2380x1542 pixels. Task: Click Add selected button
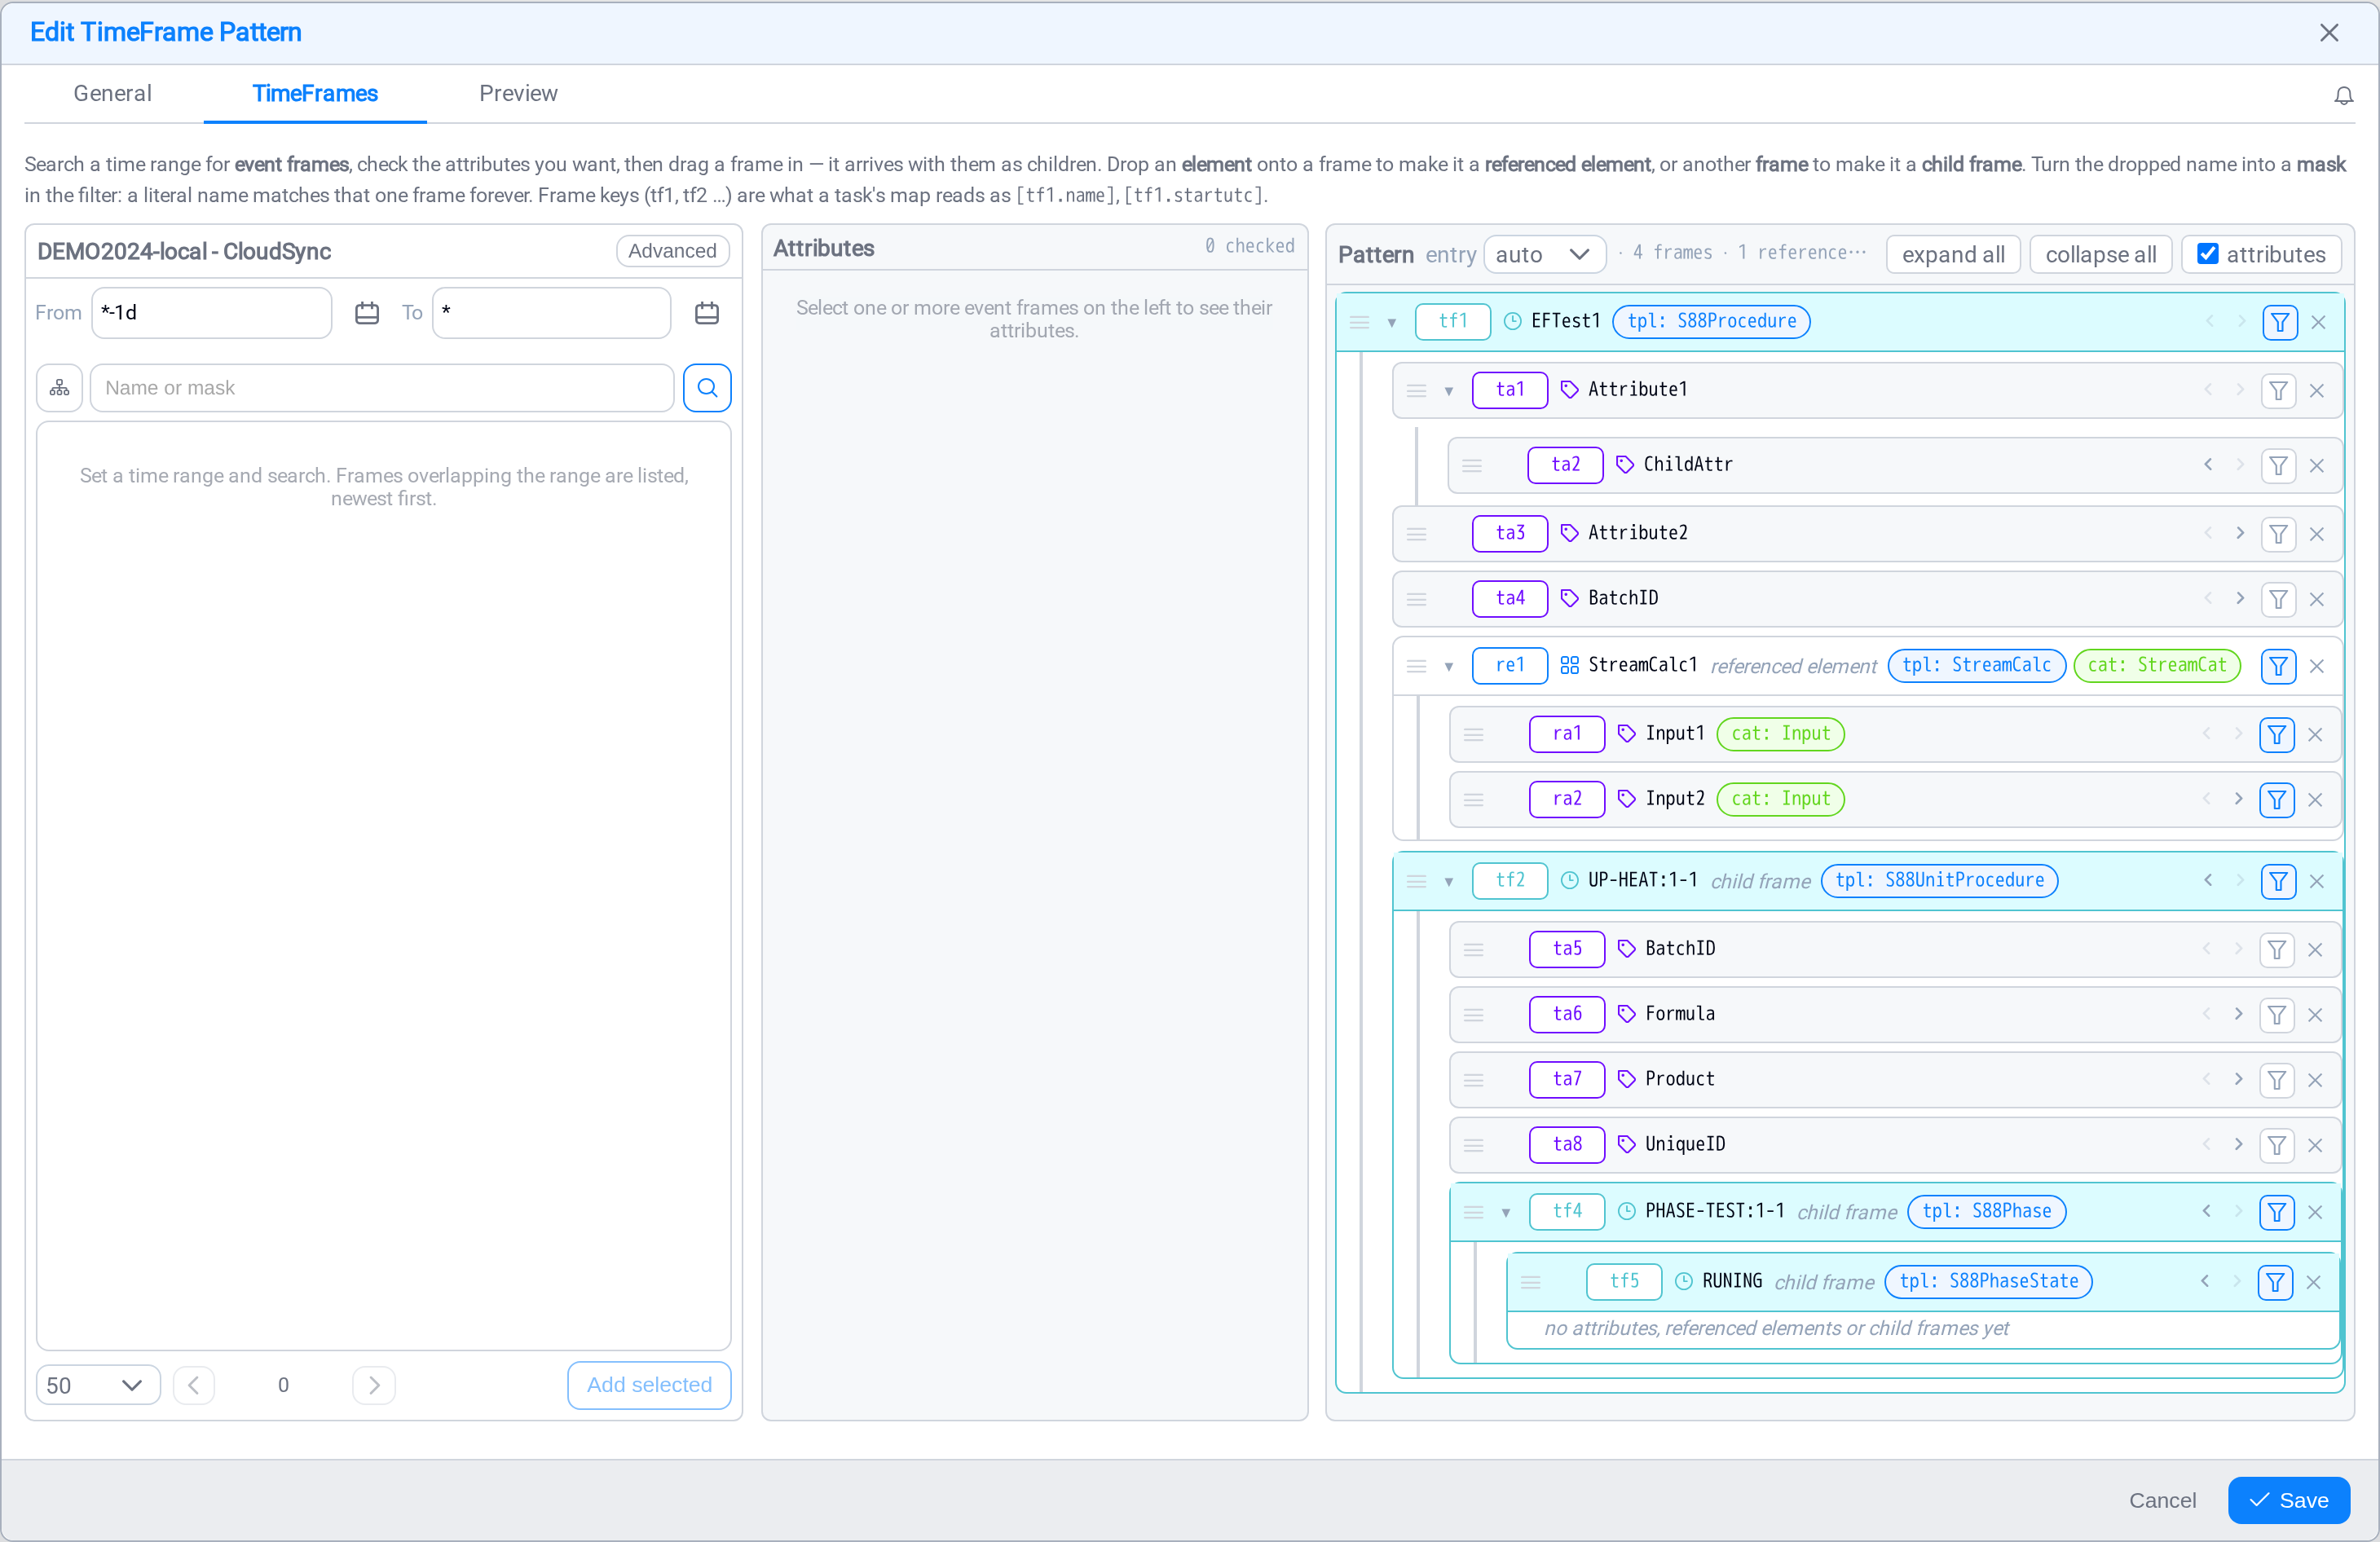coord(649,1385)
